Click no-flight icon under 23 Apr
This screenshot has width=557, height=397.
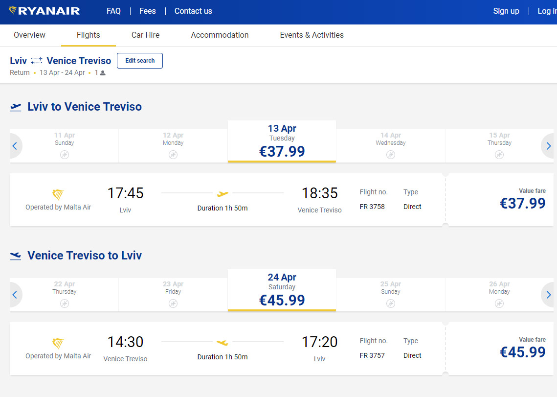pyautogui.click(x=173, y=304)
